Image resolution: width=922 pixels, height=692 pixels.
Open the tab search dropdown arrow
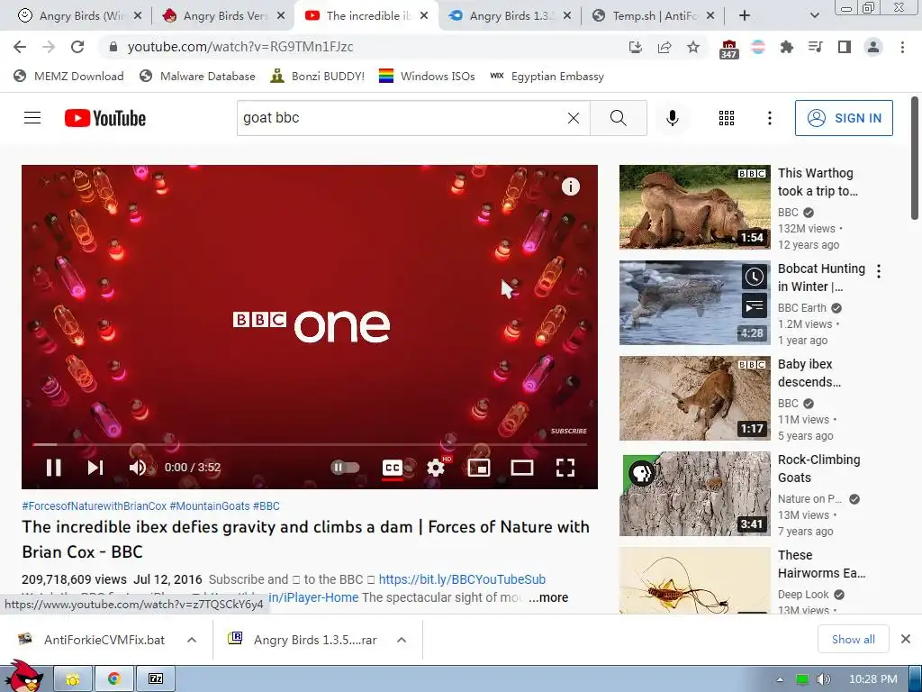click(814, 16)
